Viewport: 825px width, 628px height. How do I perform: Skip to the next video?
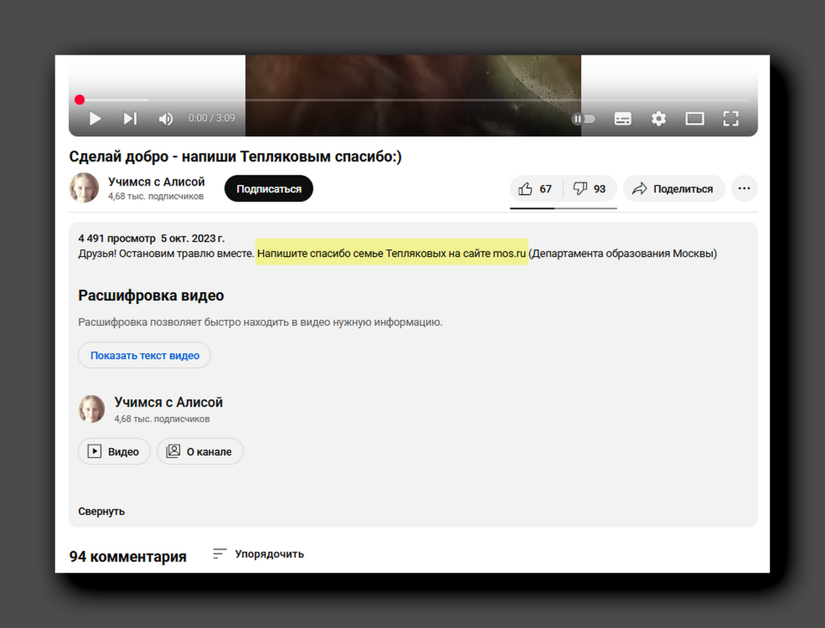tap(130, 118)
